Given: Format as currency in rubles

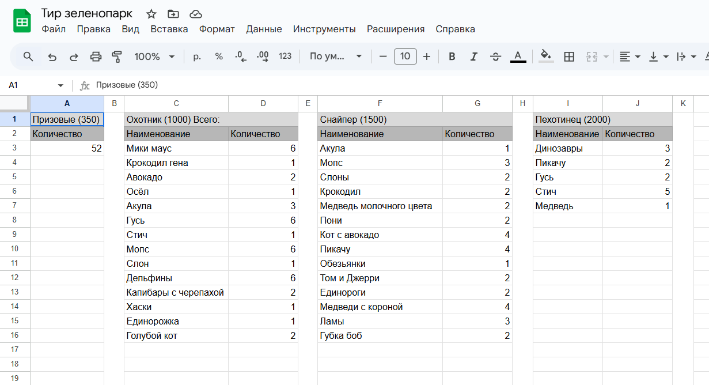Looking at the screenshot, I should click(197, 56).
